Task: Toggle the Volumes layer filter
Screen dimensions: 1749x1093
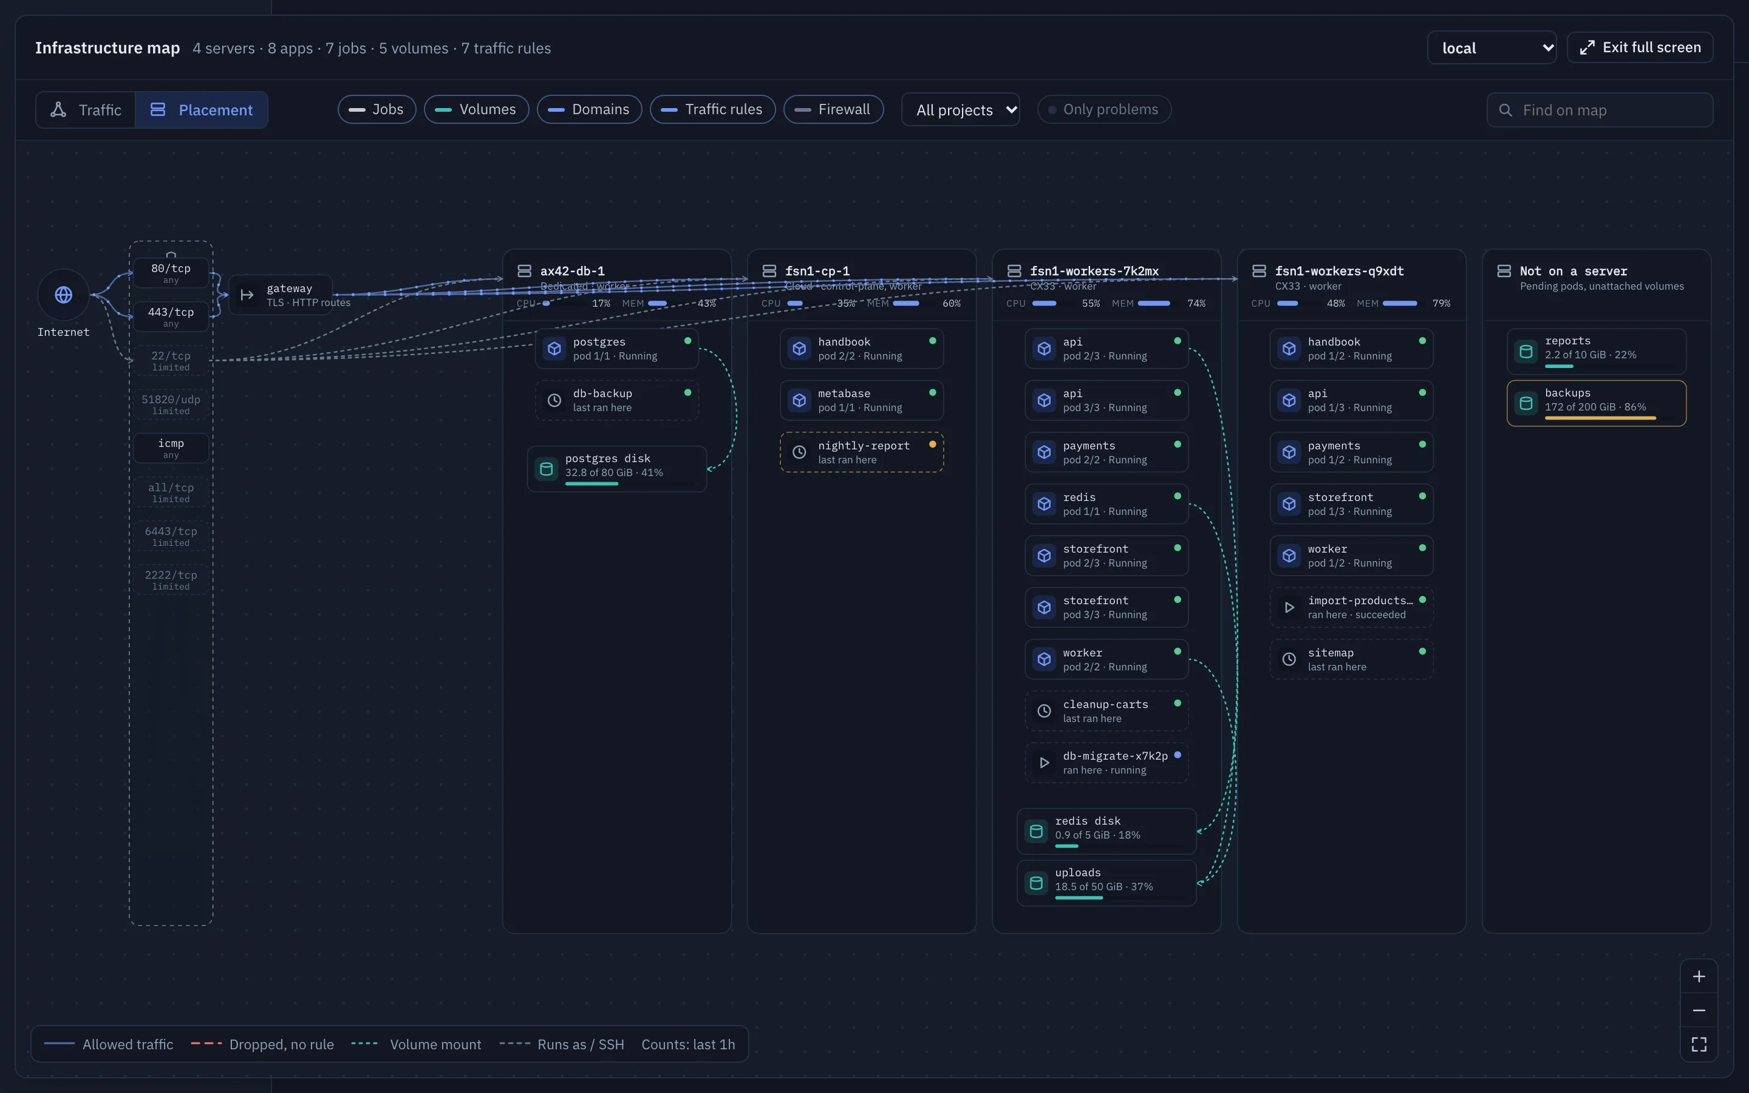Action: click(476, 109)
